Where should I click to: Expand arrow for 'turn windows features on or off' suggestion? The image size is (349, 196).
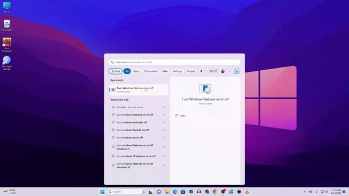[x=164, y=115]
